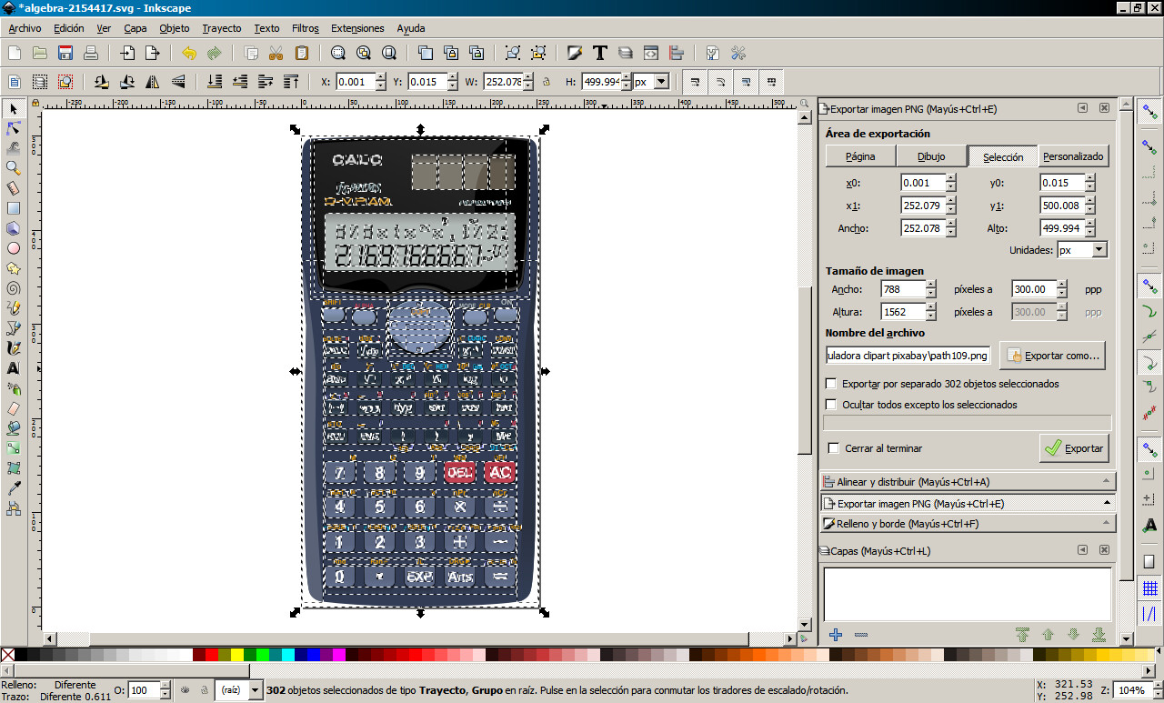Choose the Spiral tool
Image resolution: width=1164 pixels, height=703 pixels.
(14, 287)
